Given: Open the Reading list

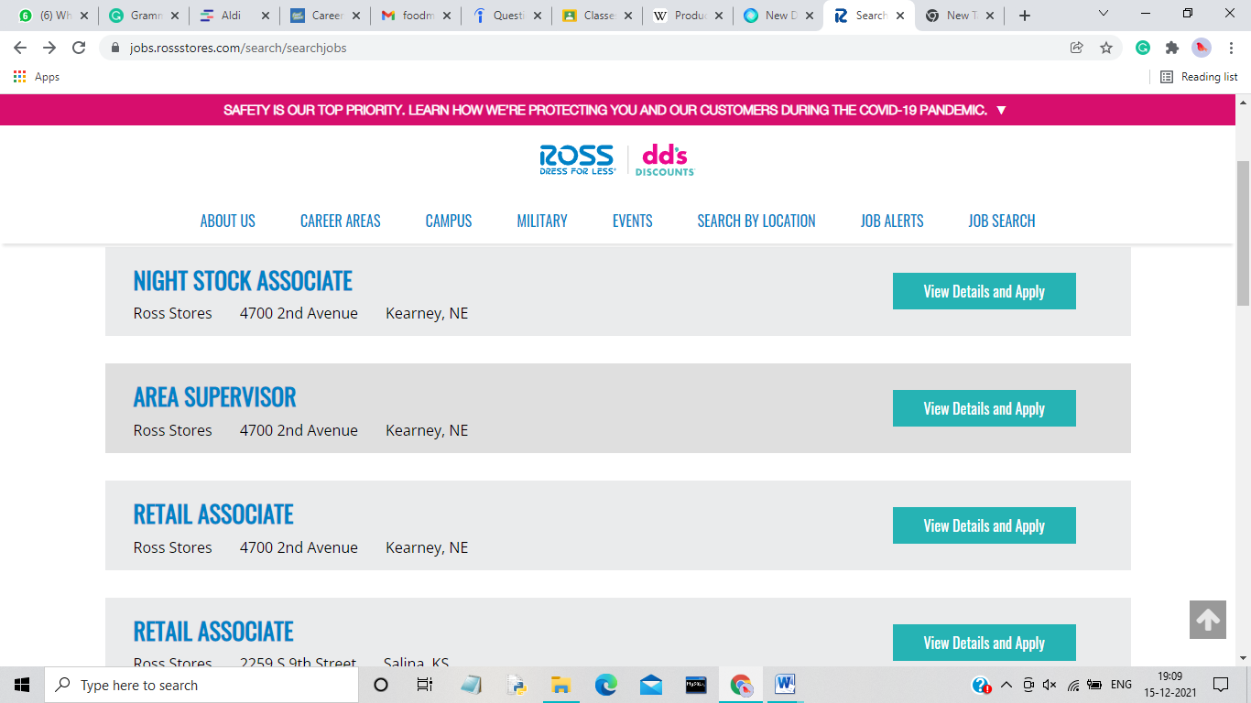Looking at the screenshot, I should 1199,77.
